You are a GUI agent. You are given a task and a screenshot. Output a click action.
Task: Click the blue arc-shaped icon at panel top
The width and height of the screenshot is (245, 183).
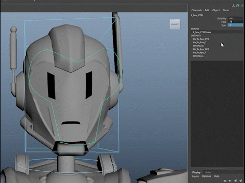point(238,6)
